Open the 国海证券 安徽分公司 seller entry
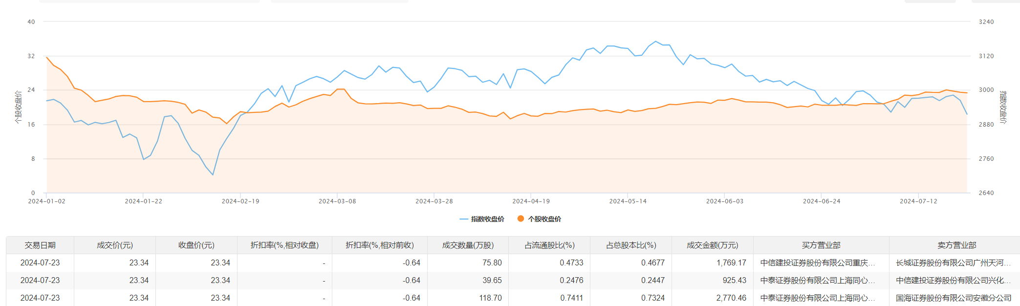Screen dimensions: 1020x306 coord(953,298)
